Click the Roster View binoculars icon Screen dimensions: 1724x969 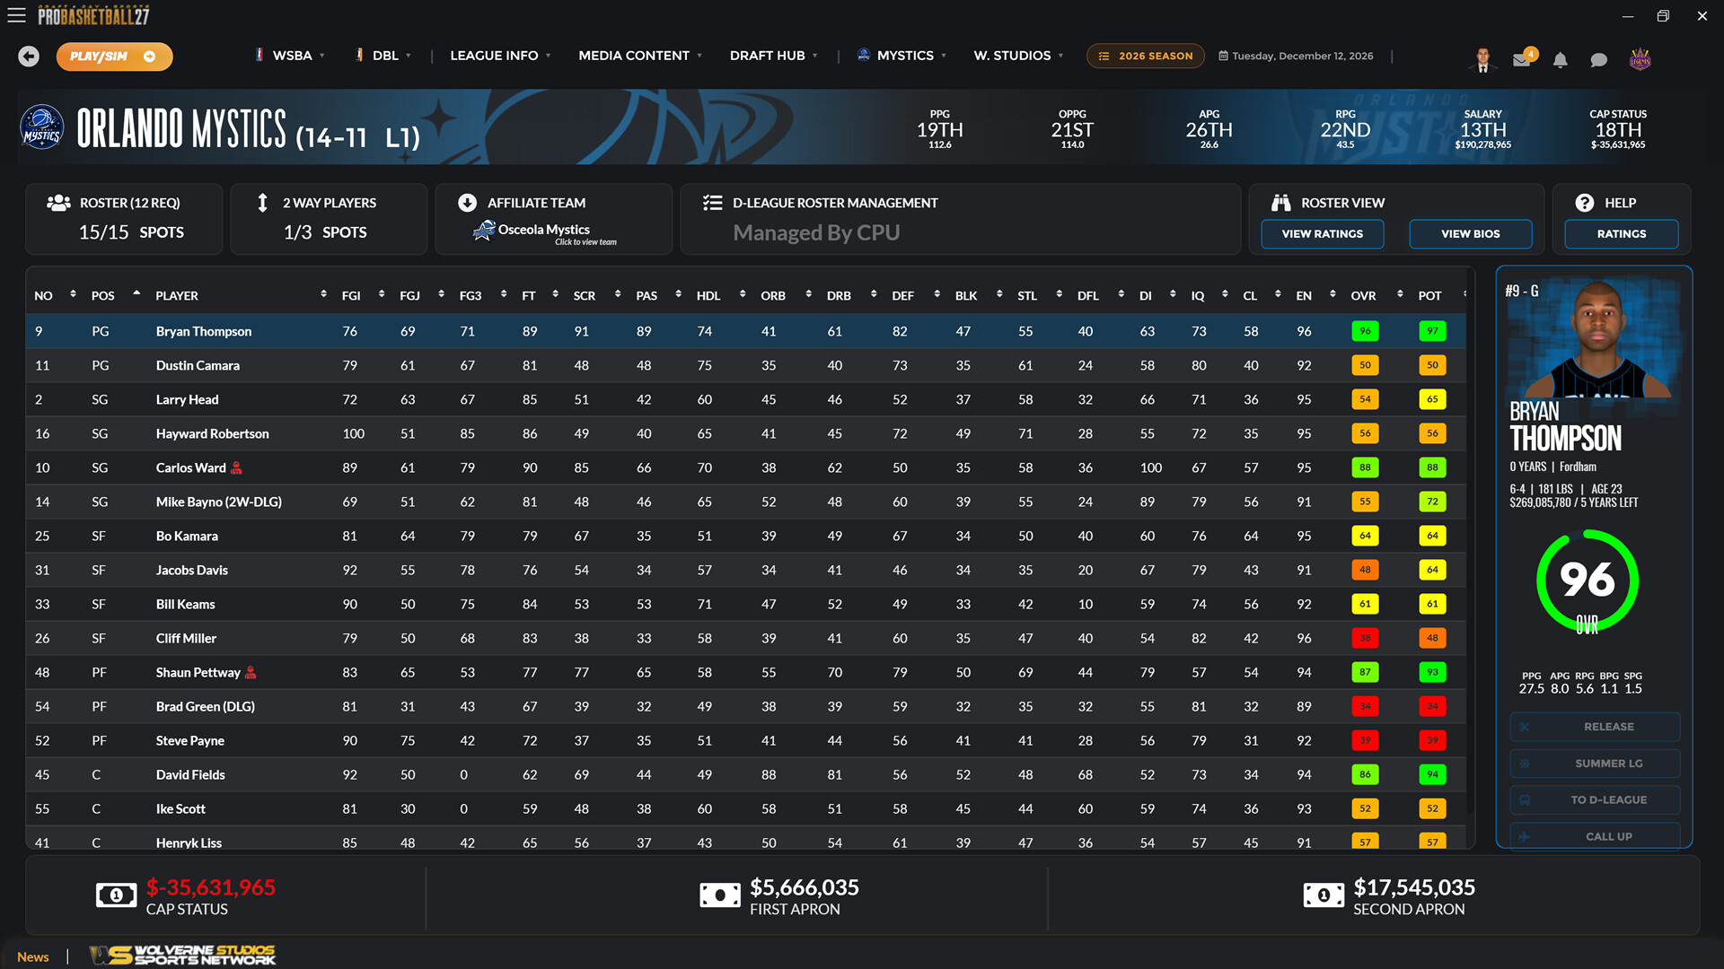point(1281,203)
